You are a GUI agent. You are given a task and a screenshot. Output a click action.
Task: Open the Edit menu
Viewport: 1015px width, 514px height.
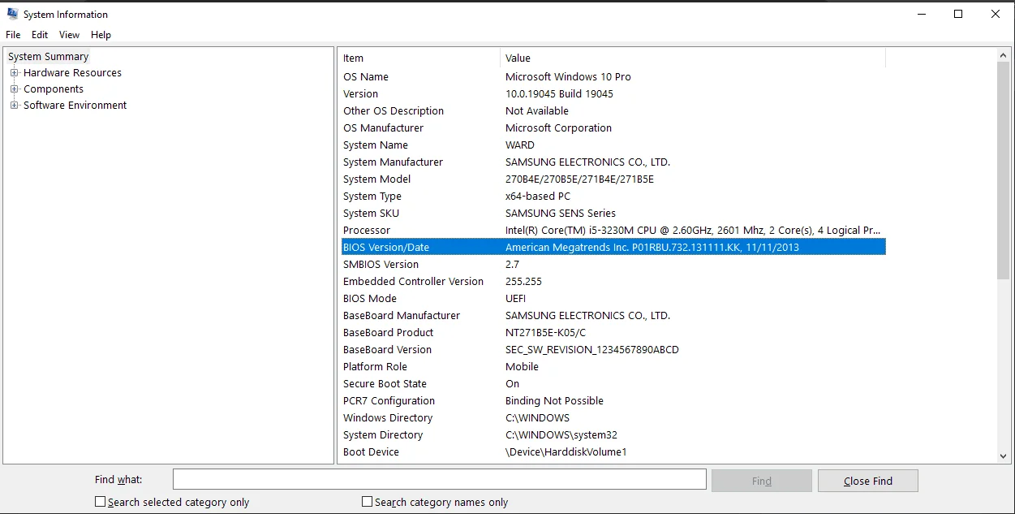pyautogui.click(x=40, y=35)
